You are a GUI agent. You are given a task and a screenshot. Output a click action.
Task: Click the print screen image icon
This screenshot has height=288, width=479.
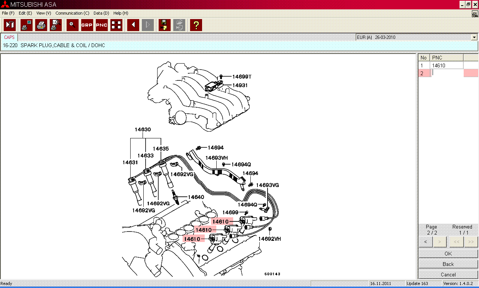[x=26, y=25]
